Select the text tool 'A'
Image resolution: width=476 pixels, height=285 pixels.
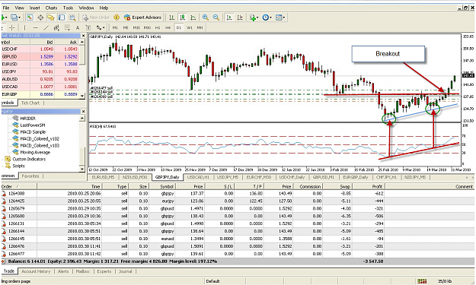point(78,28)
